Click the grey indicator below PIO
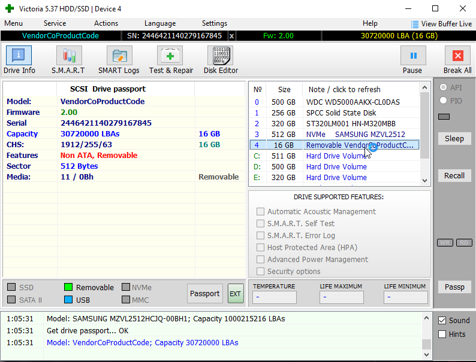This screenshot has height=362, width=476. point(444,117)
